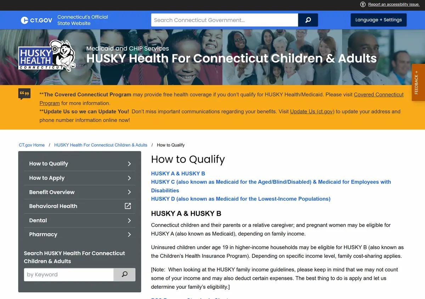Open the Benefit Overview sidebar item
Image resolution: width=425 pixels, height=299 pixels.
tap(80, 192)
